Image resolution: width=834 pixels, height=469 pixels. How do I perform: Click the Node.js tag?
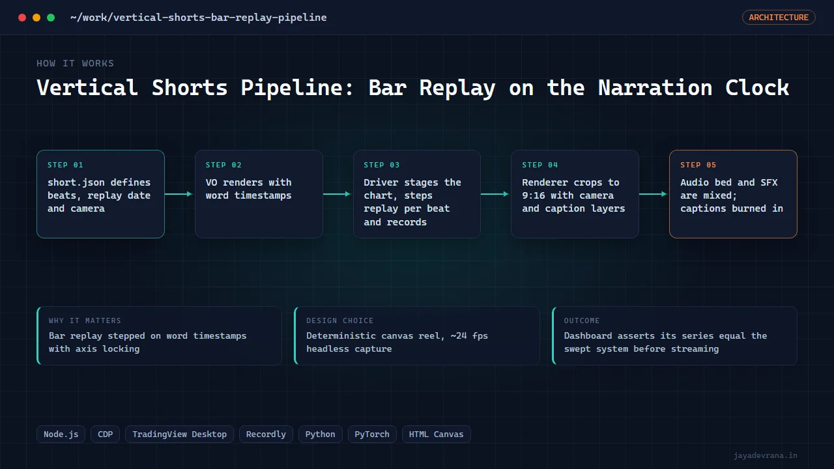[61, 434]
